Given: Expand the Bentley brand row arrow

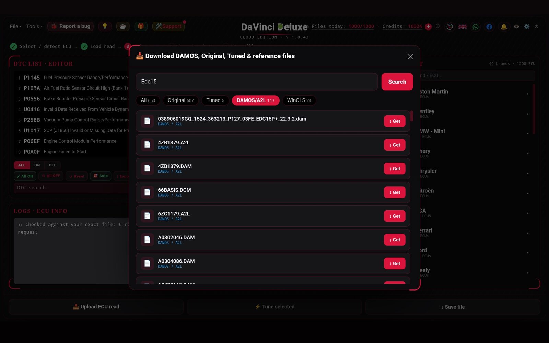Looking at the screenshot, I should (x=528, y=114).
